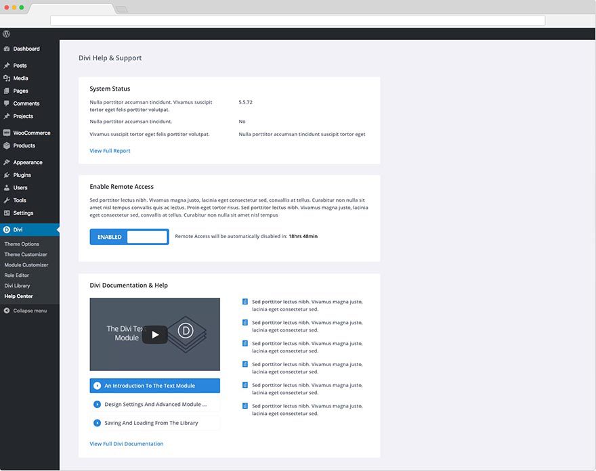Image resolution: width=596 pixels, height=471 pixels.
Task: Click the View Full Report link
Action: (x=110, y=151)
